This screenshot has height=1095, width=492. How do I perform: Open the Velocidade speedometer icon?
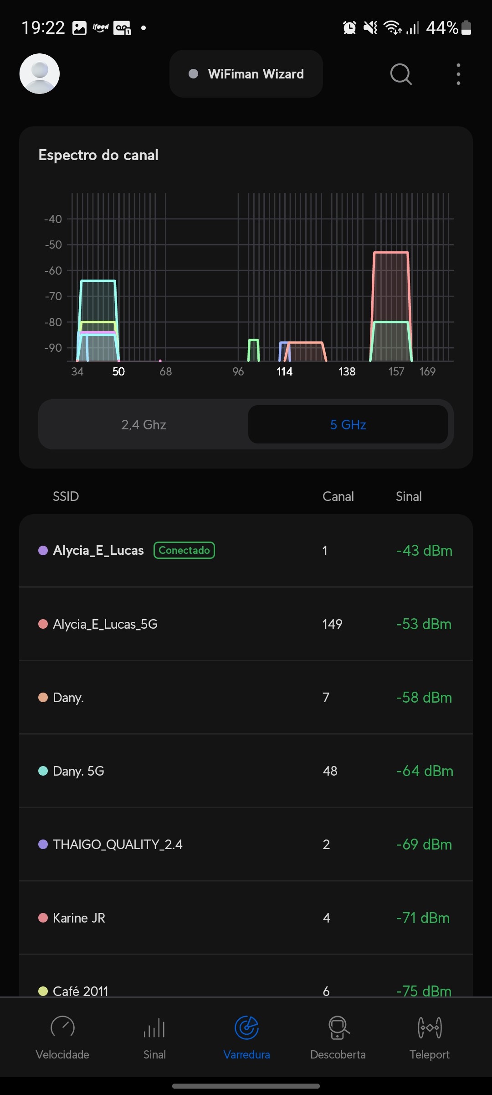click(x=62, y=1027)
